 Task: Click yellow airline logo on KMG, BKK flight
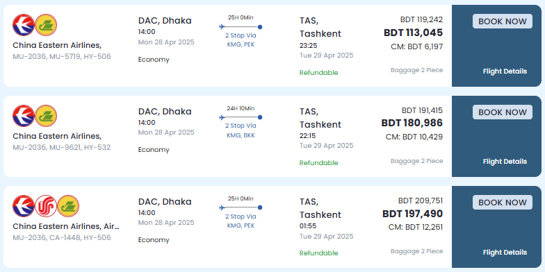pyautogui.click(x=46, y=116)
